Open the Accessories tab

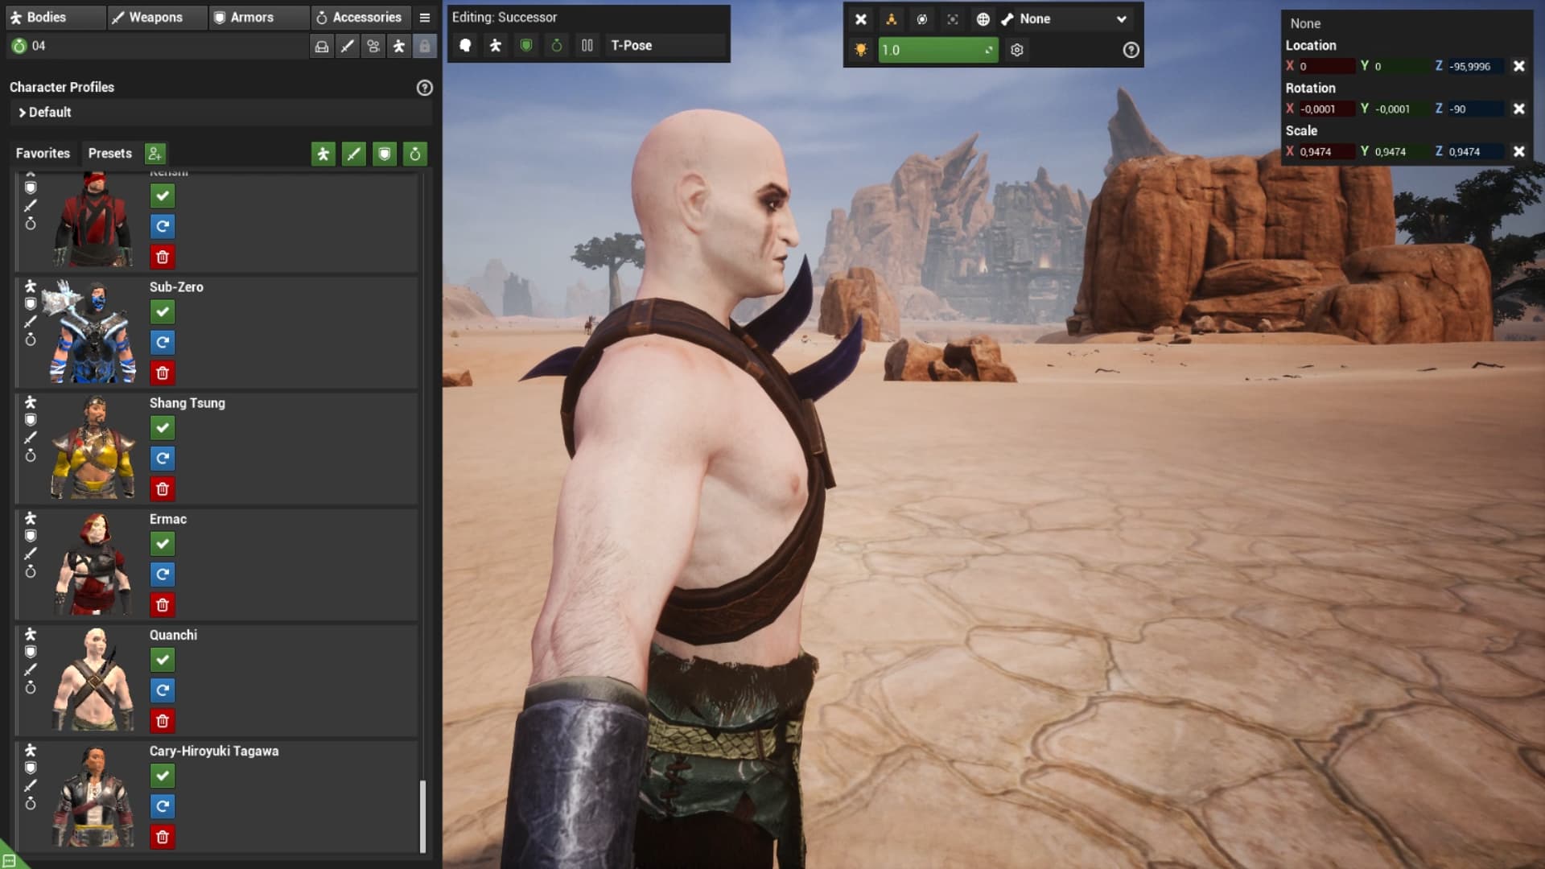tap(361, 18)
